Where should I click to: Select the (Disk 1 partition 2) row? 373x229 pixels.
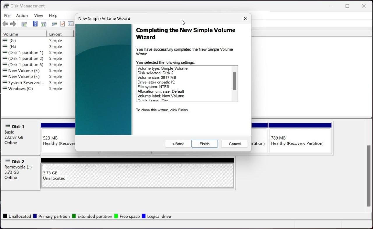click(x=38, y=58)
